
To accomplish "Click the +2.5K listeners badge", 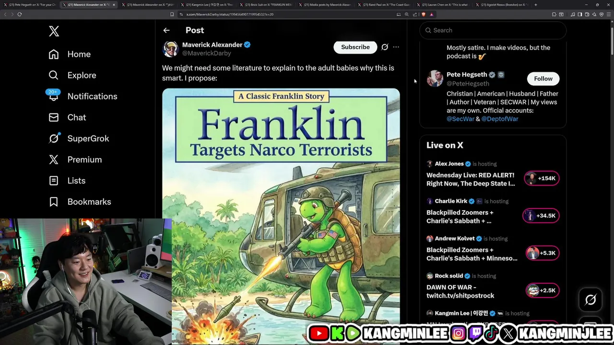I will [x=543, y=290].
